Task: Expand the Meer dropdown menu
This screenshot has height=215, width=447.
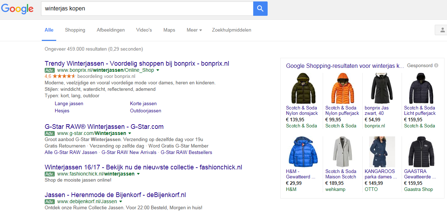Action: [x=194, y=30]
